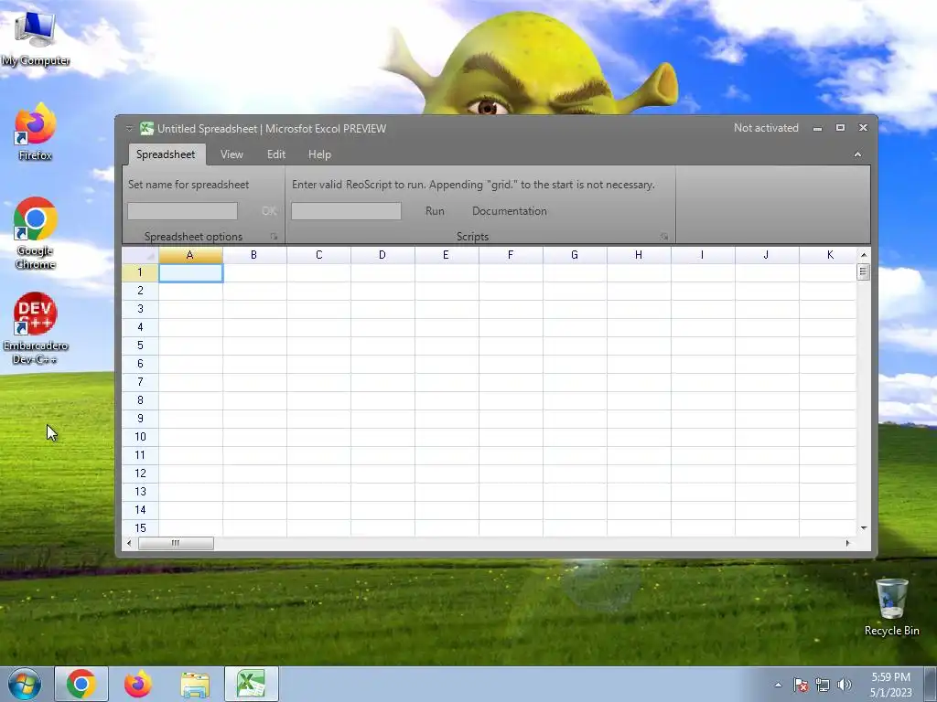The image size is (937, 702).
Task: Switch to the Help tab
Action: click(319, 154)
